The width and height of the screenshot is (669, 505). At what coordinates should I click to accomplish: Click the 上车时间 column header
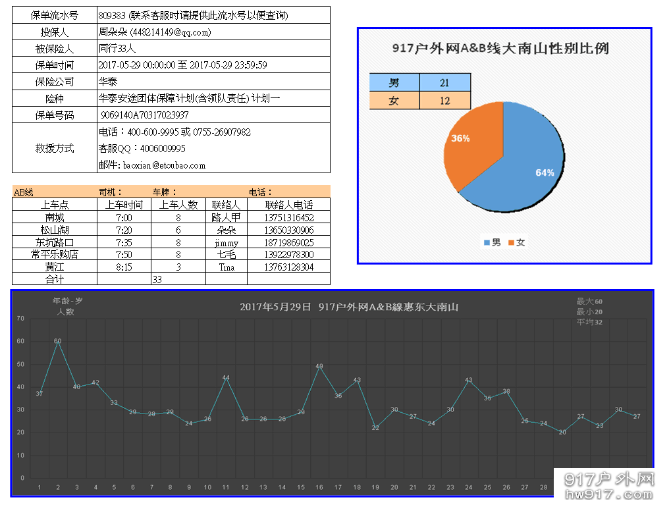pos(124,205)
